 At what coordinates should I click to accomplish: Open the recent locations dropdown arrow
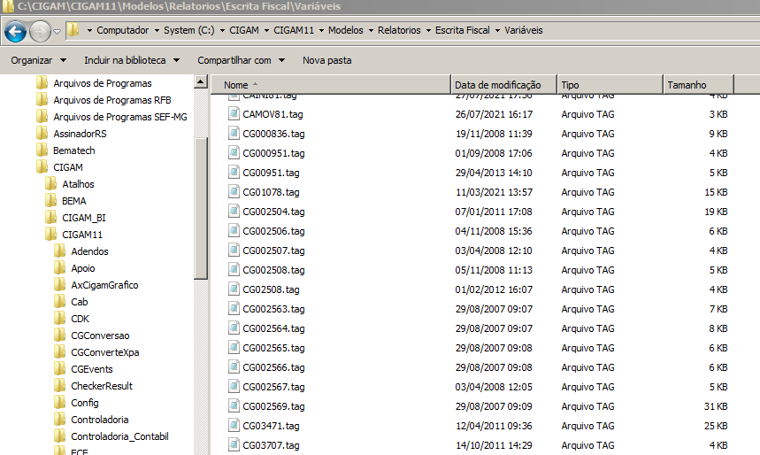click(57, 32)
